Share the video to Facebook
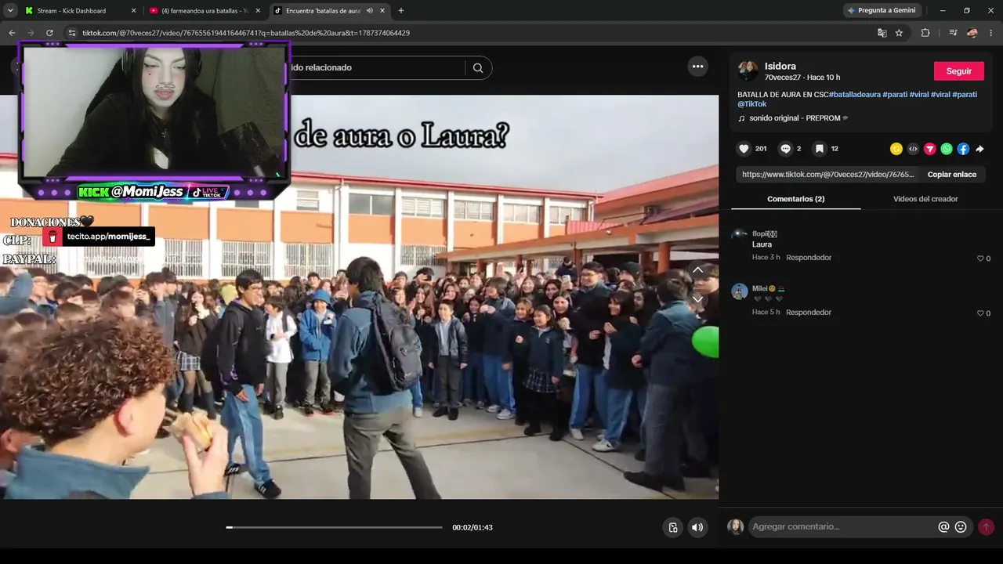The height and width of the screenshot is (564, 1003). coord(963,149)
